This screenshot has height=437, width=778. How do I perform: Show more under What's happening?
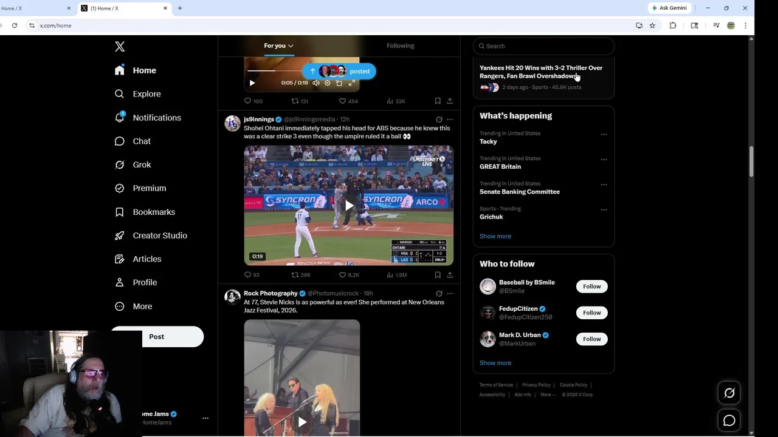pos(495,236)
